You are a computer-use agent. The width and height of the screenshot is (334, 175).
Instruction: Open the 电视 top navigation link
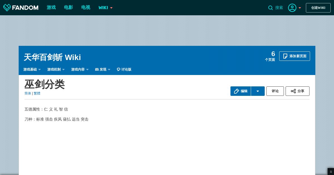86,7
